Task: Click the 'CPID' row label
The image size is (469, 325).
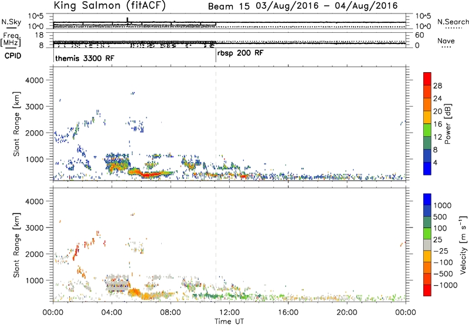Action: (x=13, y=56)
